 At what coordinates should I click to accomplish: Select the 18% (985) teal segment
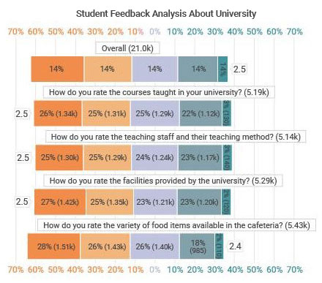click(x=198, y=246)
